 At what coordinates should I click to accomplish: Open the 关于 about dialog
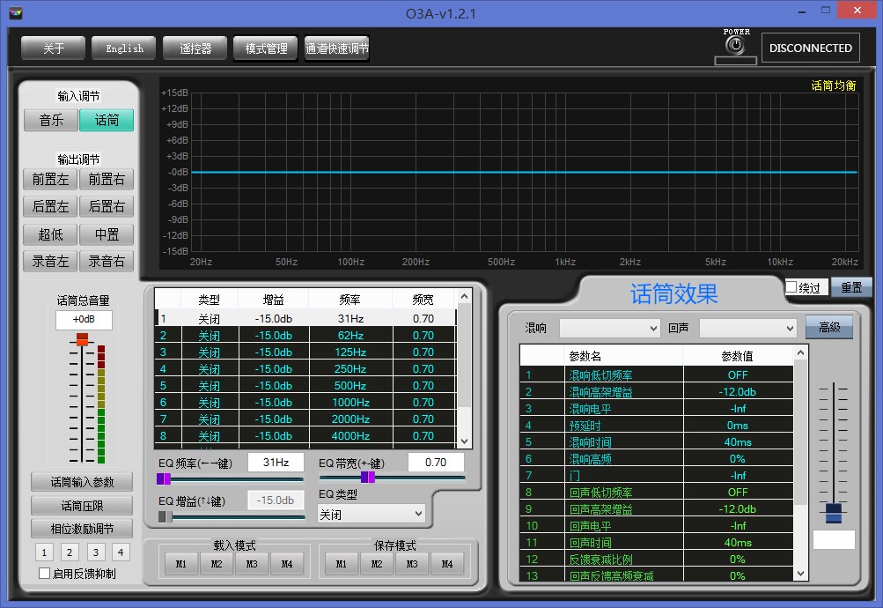click(52, 48)
